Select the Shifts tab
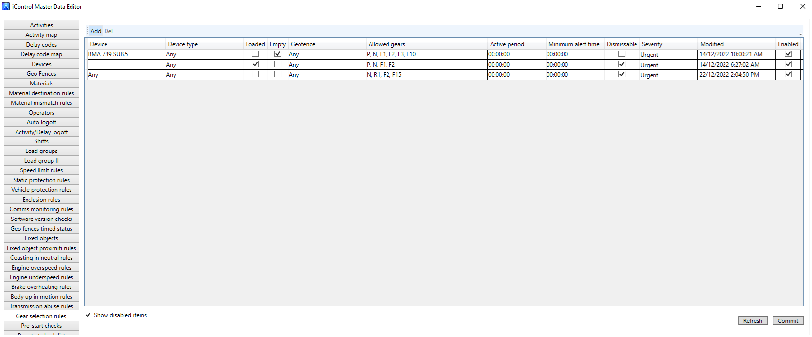The width and height of the screenshot is (812, 337). [x=41, y=141]
